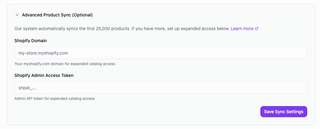This screenshot has width=320, height=129.
Task: Focus the Shopify Domain input field
Action: point(161,53)
